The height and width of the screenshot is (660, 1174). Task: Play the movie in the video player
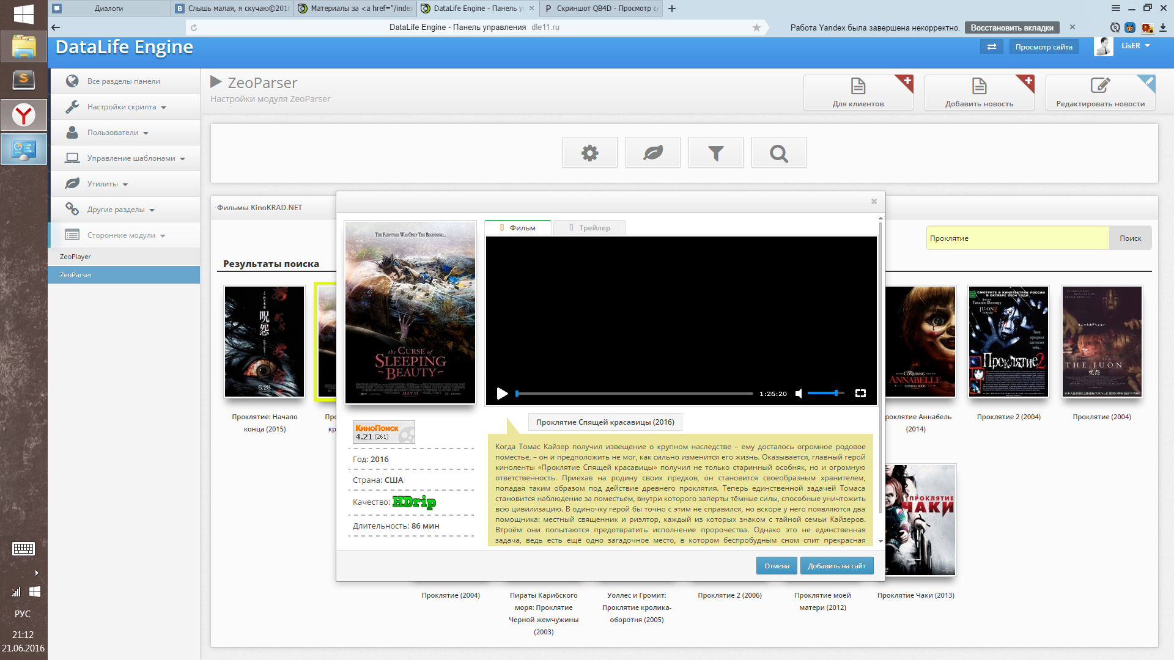[x=502, y=394]
